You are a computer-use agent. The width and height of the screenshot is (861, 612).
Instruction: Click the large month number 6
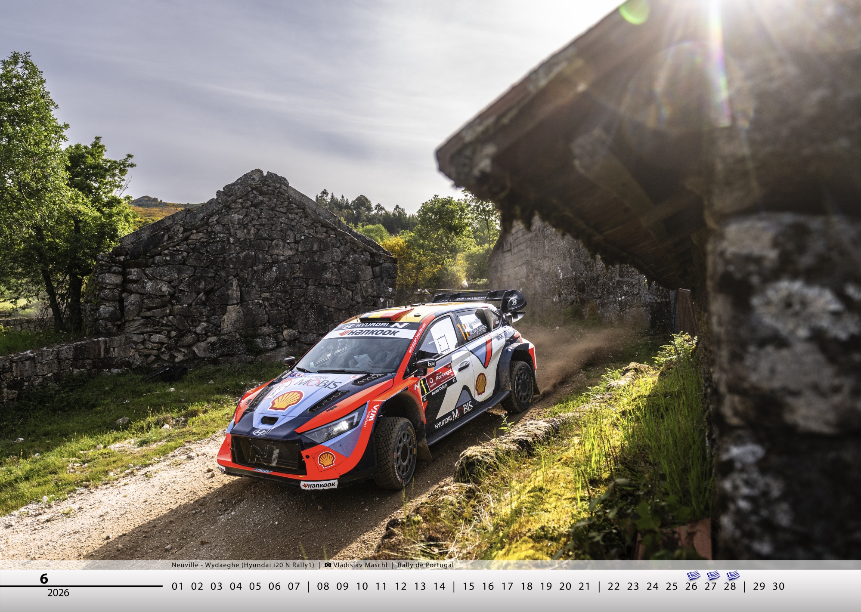click(x=44, y=579)
